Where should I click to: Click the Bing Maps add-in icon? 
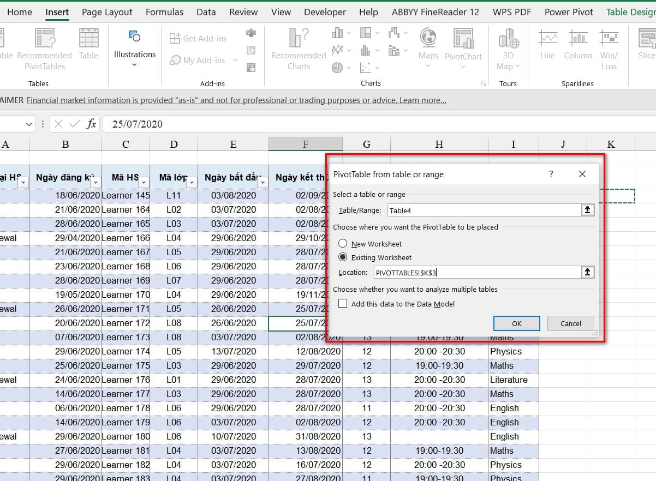tap(251, 50)
